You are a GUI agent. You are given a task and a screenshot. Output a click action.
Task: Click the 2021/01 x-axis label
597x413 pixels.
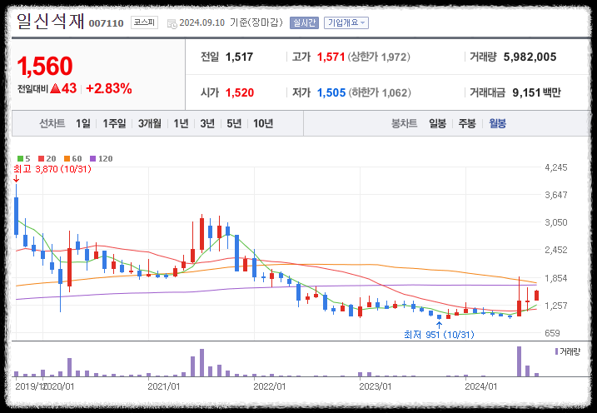tap(164, 386)
